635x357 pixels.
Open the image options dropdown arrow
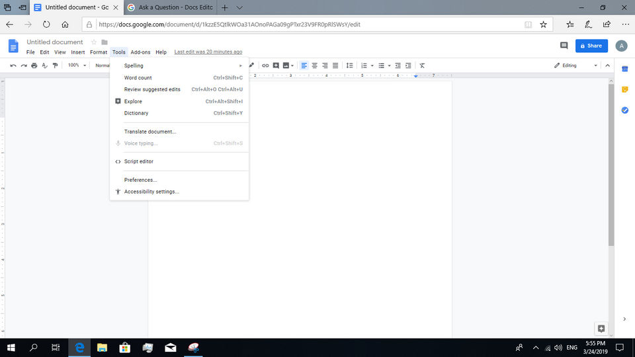pyautogui.click(x=292, y=65)
